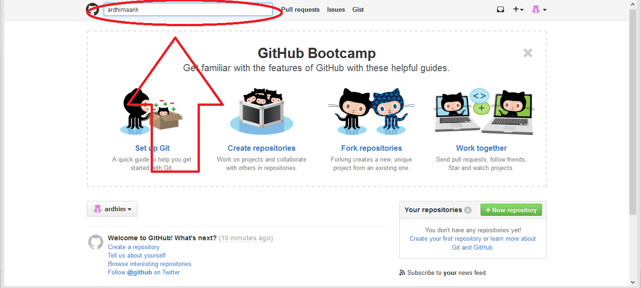
Task: Click the Create repositories illustration
Action: click(261, 111)
